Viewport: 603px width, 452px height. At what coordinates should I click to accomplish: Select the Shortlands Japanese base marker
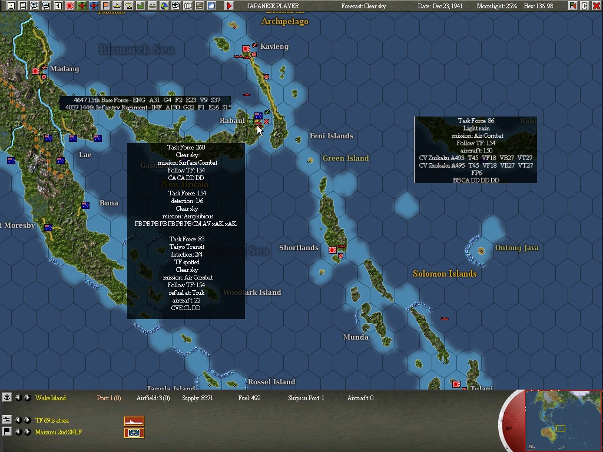(333, 250)
